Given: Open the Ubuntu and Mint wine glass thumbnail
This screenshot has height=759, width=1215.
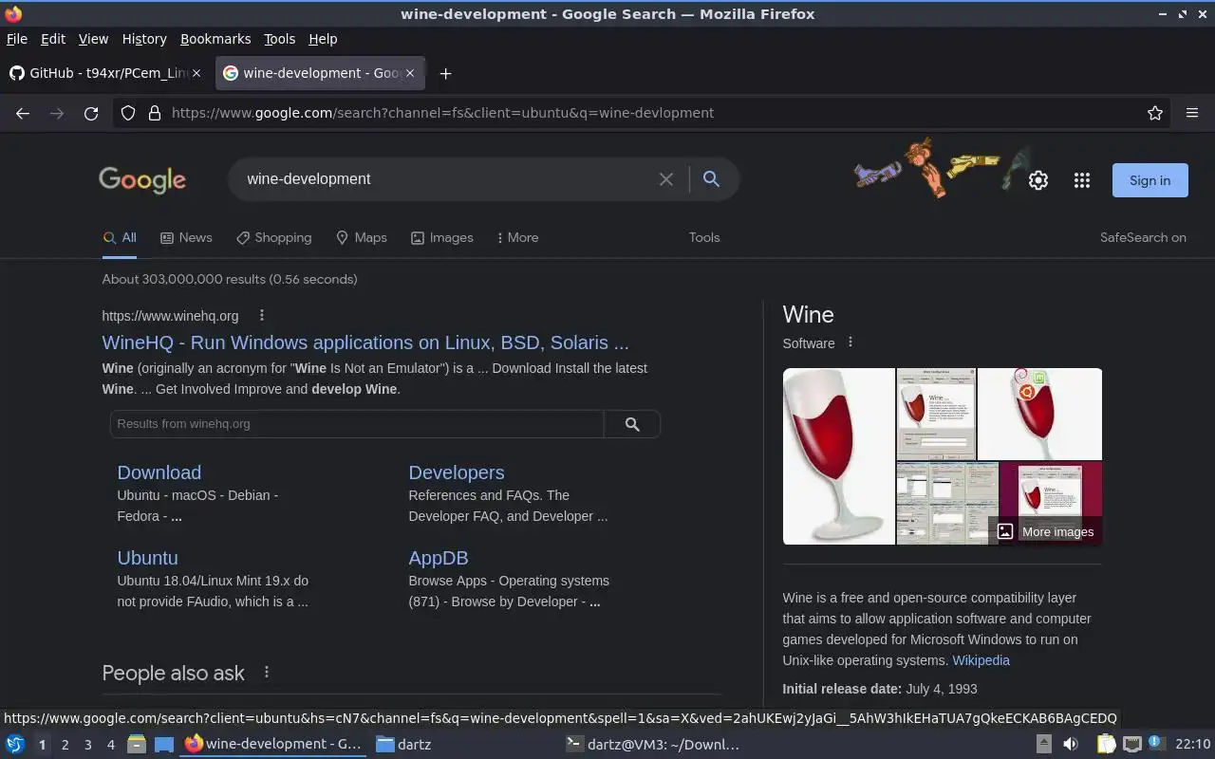Looking at the screenshot, I should [x=1039, y=414].
